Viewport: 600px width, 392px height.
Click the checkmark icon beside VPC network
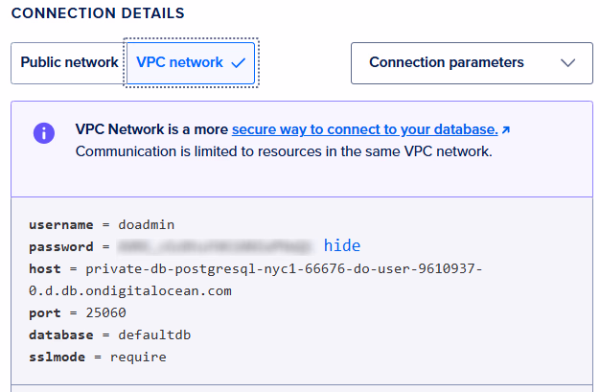(x=239, y=62)
